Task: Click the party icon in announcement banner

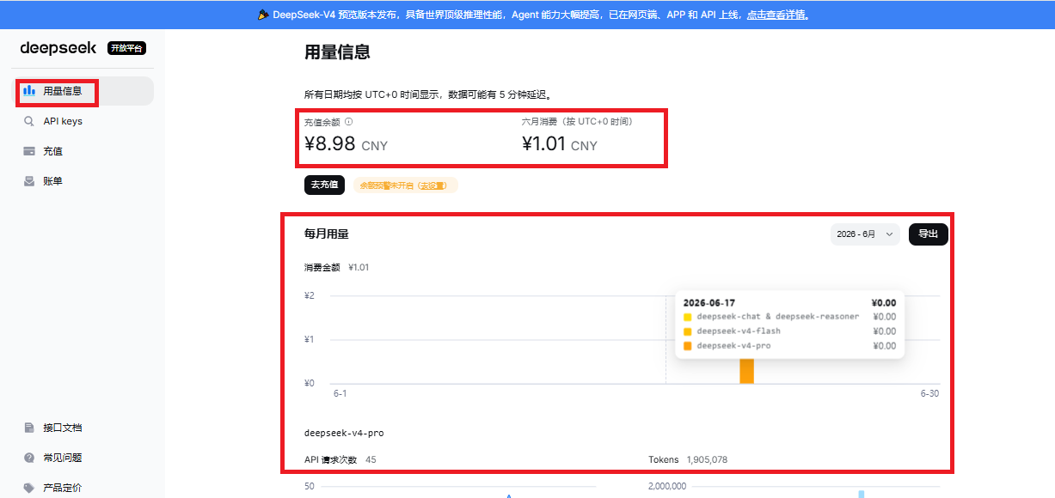Action: click(263, 15)
